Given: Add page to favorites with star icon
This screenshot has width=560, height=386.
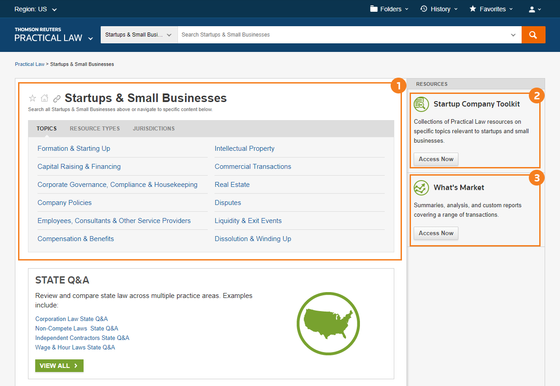Looking at the screenshot, I should point(33,98).
